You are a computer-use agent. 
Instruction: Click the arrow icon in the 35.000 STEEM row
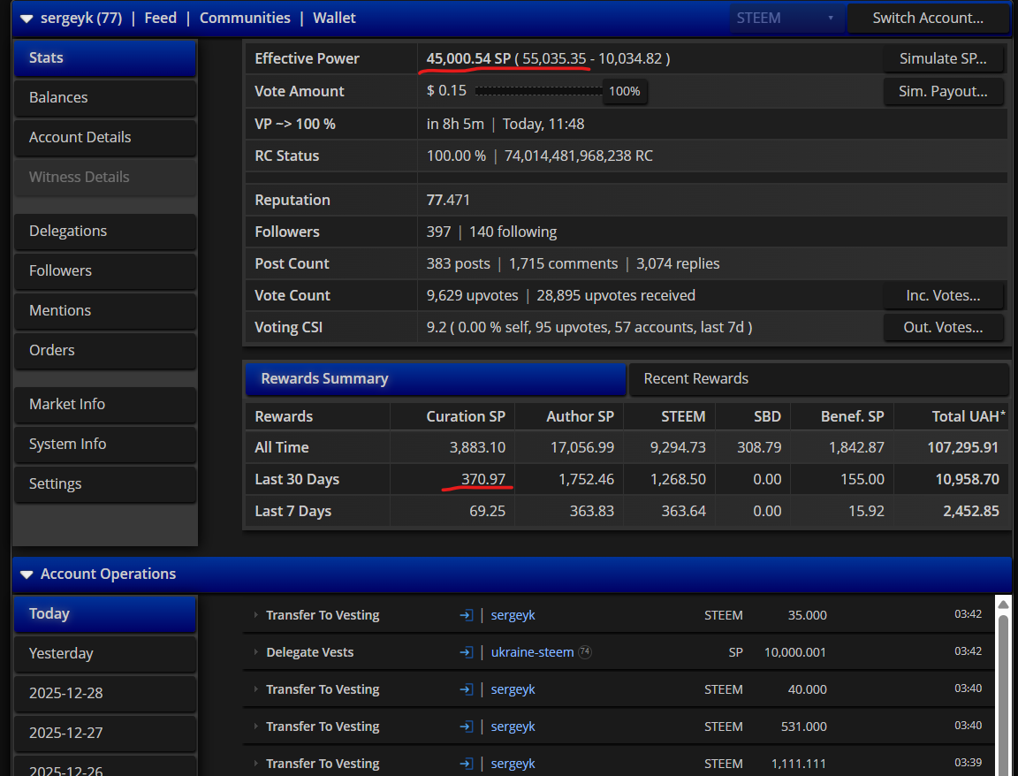tap(467, 615)
